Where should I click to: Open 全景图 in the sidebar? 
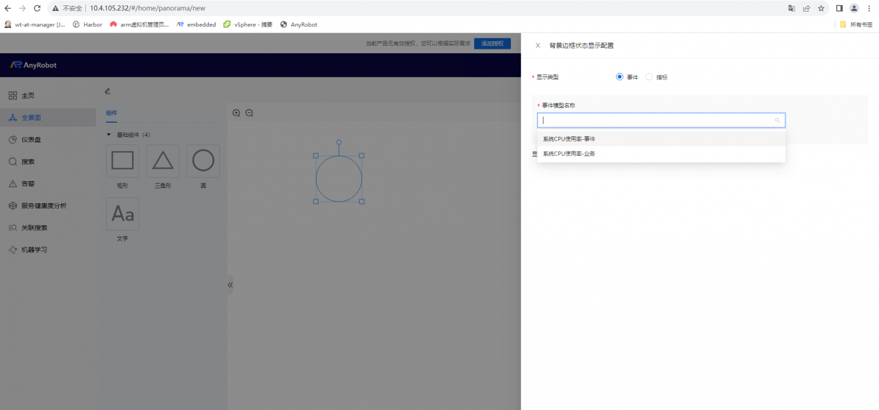click(48, 118)
